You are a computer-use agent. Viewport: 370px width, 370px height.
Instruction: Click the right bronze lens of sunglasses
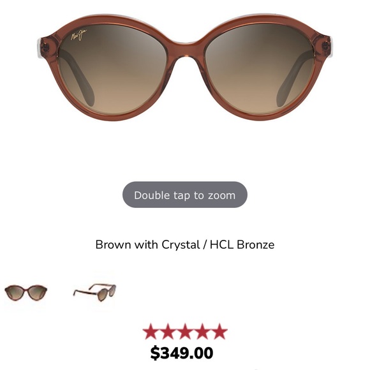(260, 70)
